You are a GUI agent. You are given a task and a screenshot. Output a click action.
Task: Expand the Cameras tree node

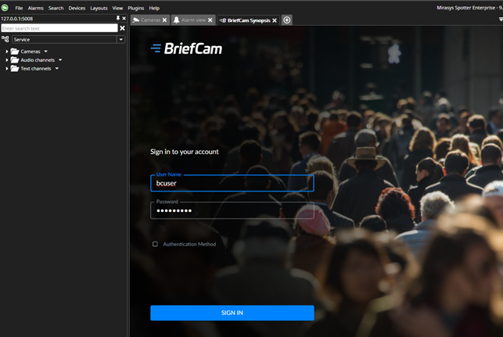[x=7, y=52]
